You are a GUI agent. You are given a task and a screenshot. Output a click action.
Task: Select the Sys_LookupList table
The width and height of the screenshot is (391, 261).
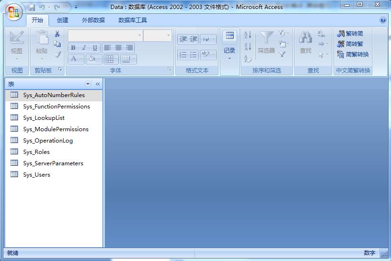[x=54, y=118]
